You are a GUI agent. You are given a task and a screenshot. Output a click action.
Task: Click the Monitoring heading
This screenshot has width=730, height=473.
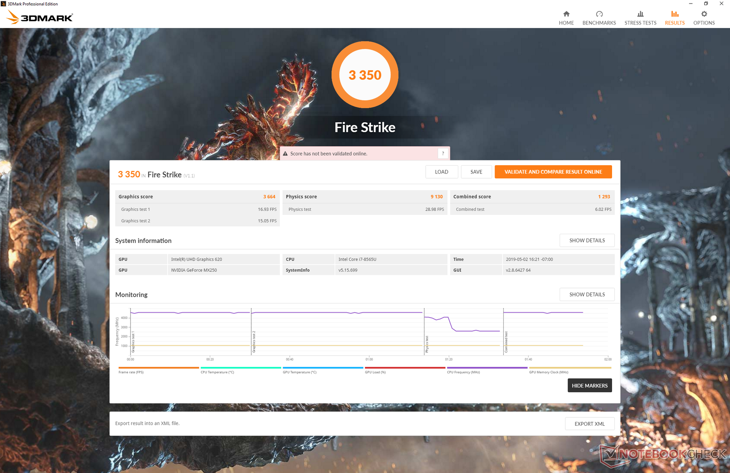click(131, 294)
